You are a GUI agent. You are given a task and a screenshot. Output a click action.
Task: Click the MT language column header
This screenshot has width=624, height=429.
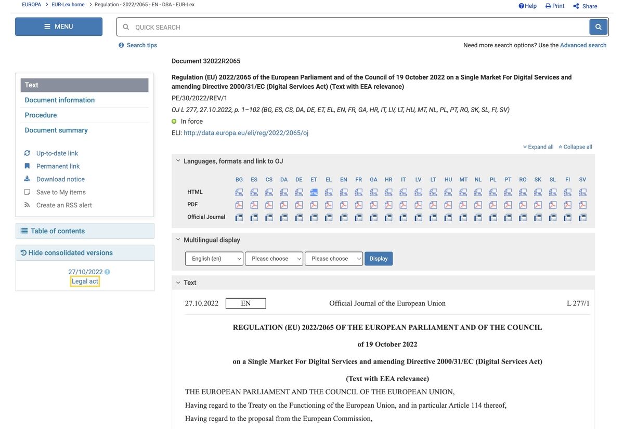pyautogui.click(x=463, y=180)
